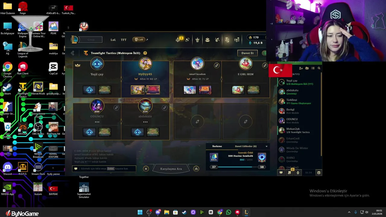386x217 pixels.
Task: Open Google Chrome desktop shortcut
Action: [8, 70]
